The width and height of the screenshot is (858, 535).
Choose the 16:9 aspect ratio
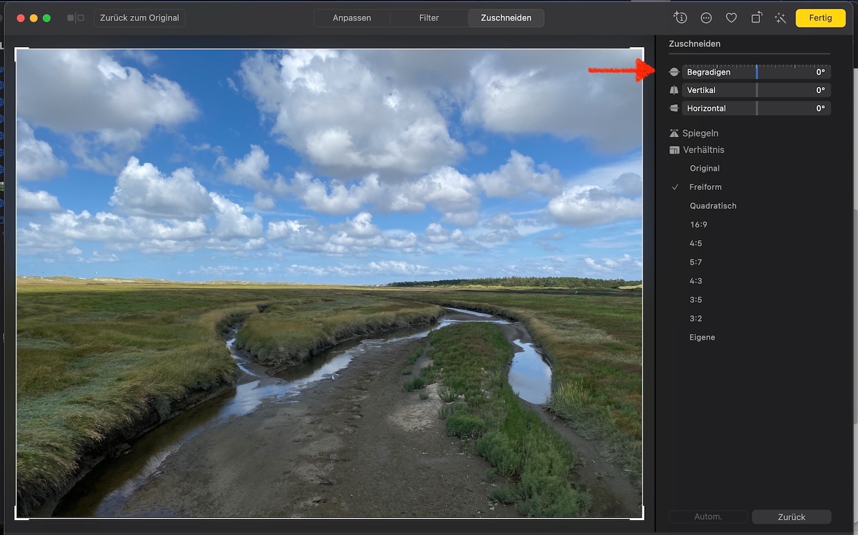coord(698,225)
